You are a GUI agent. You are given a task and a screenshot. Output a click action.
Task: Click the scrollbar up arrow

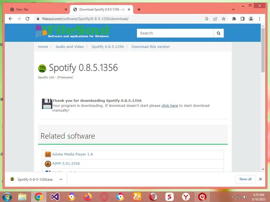tap(263, 26)
